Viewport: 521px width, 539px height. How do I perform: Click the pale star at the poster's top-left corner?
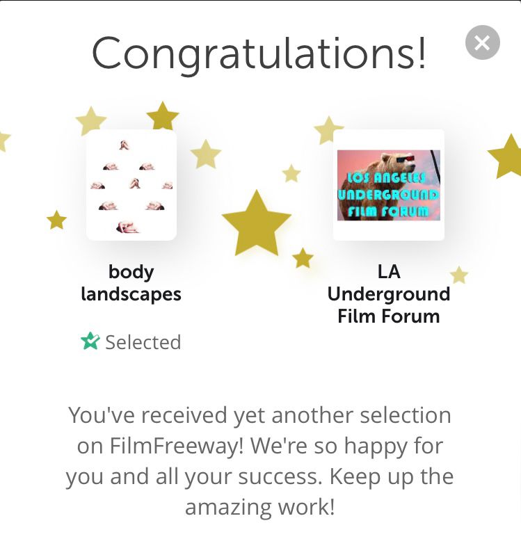click(x=91, y=121)
